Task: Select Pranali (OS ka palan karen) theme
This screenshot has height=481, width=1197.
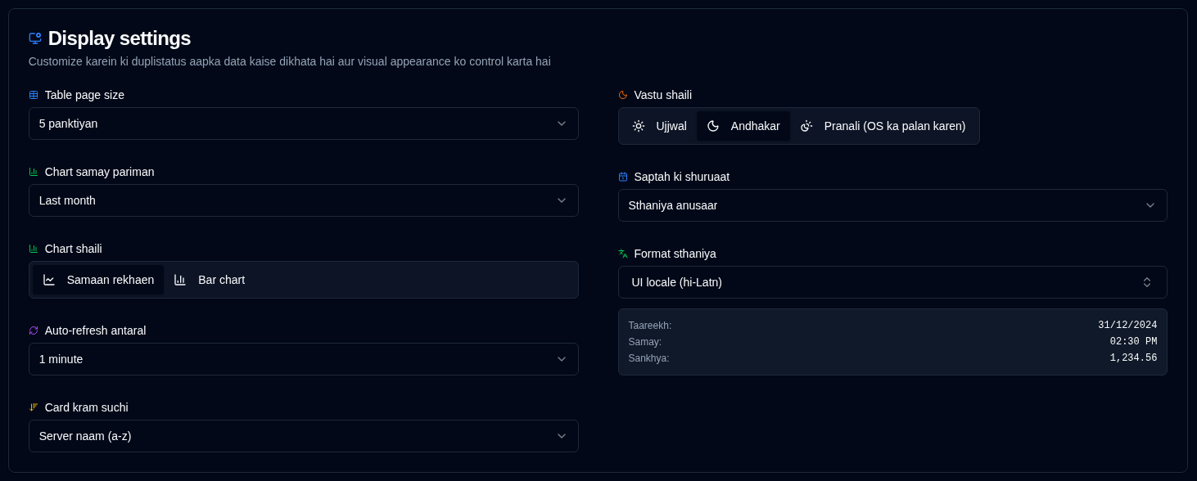Action: point(883,126)
